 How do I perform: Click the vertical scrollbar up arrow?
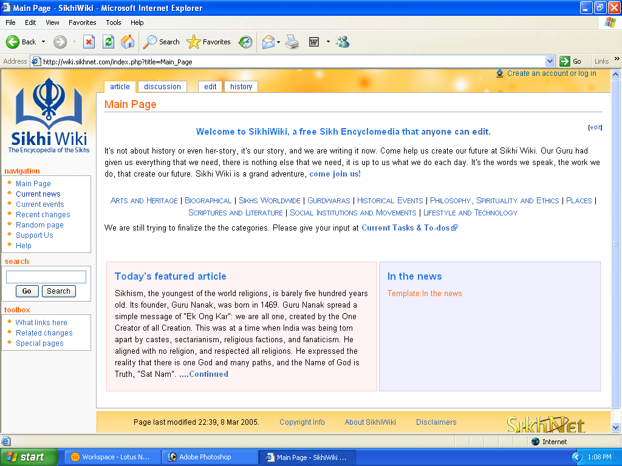point(616,74)
